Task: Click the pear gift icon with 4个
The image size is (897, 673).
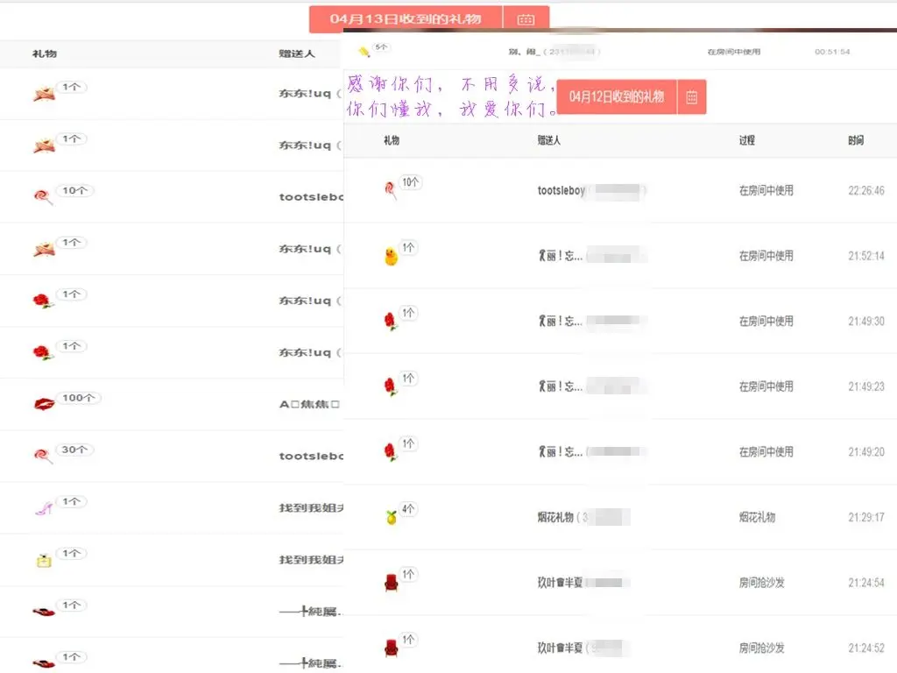Action: tap(392, 517)
